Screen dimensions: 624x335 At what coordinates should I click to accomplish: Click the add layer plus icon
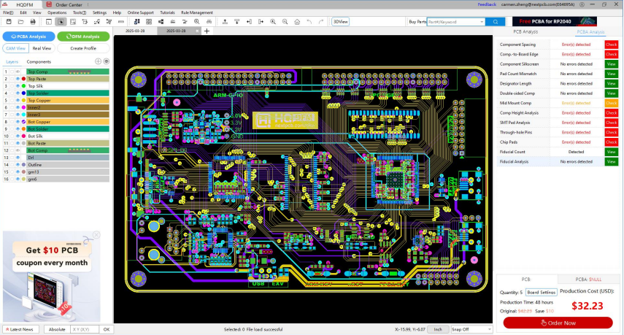pos(99,62)
